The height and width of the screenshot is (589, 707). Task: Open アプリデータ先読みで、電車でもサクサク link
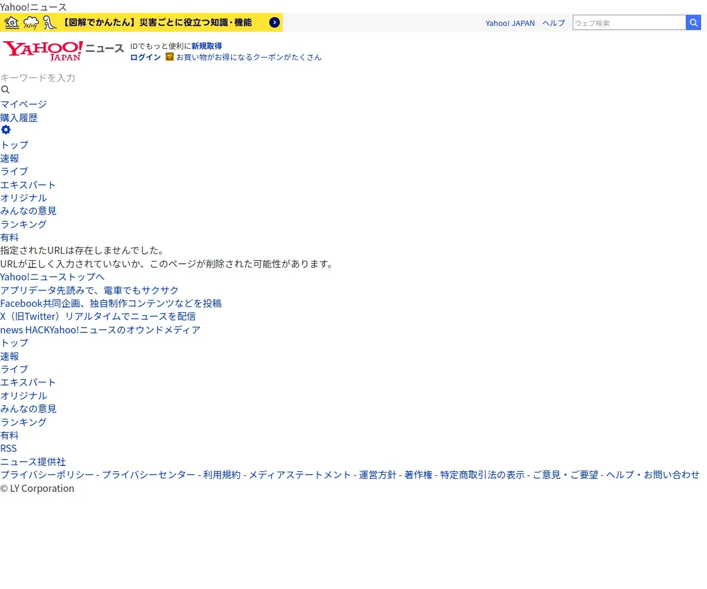(x=90, y=290)
